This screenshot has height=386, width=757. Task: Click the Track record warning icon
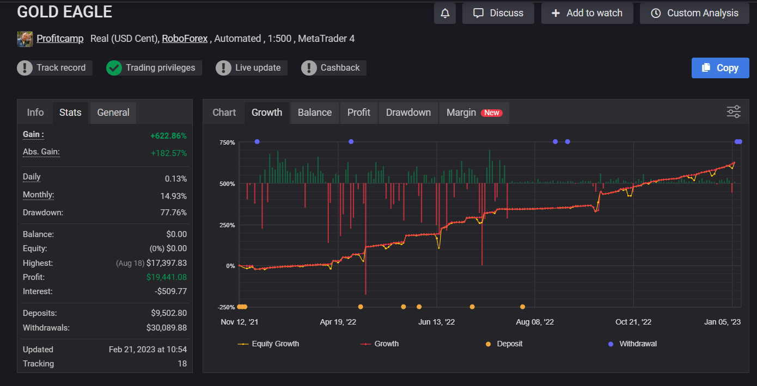click(25, 68)
